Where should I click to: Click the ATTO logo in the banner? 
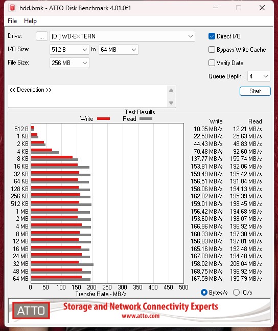point(31,311)
